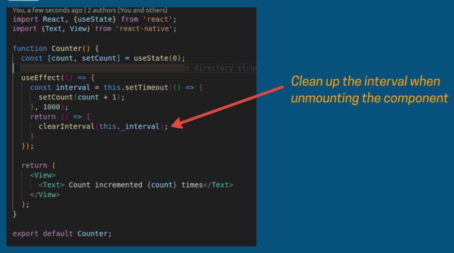Click the Counter function declaration name
Screen dimensions: 454x253
[67, 48]
